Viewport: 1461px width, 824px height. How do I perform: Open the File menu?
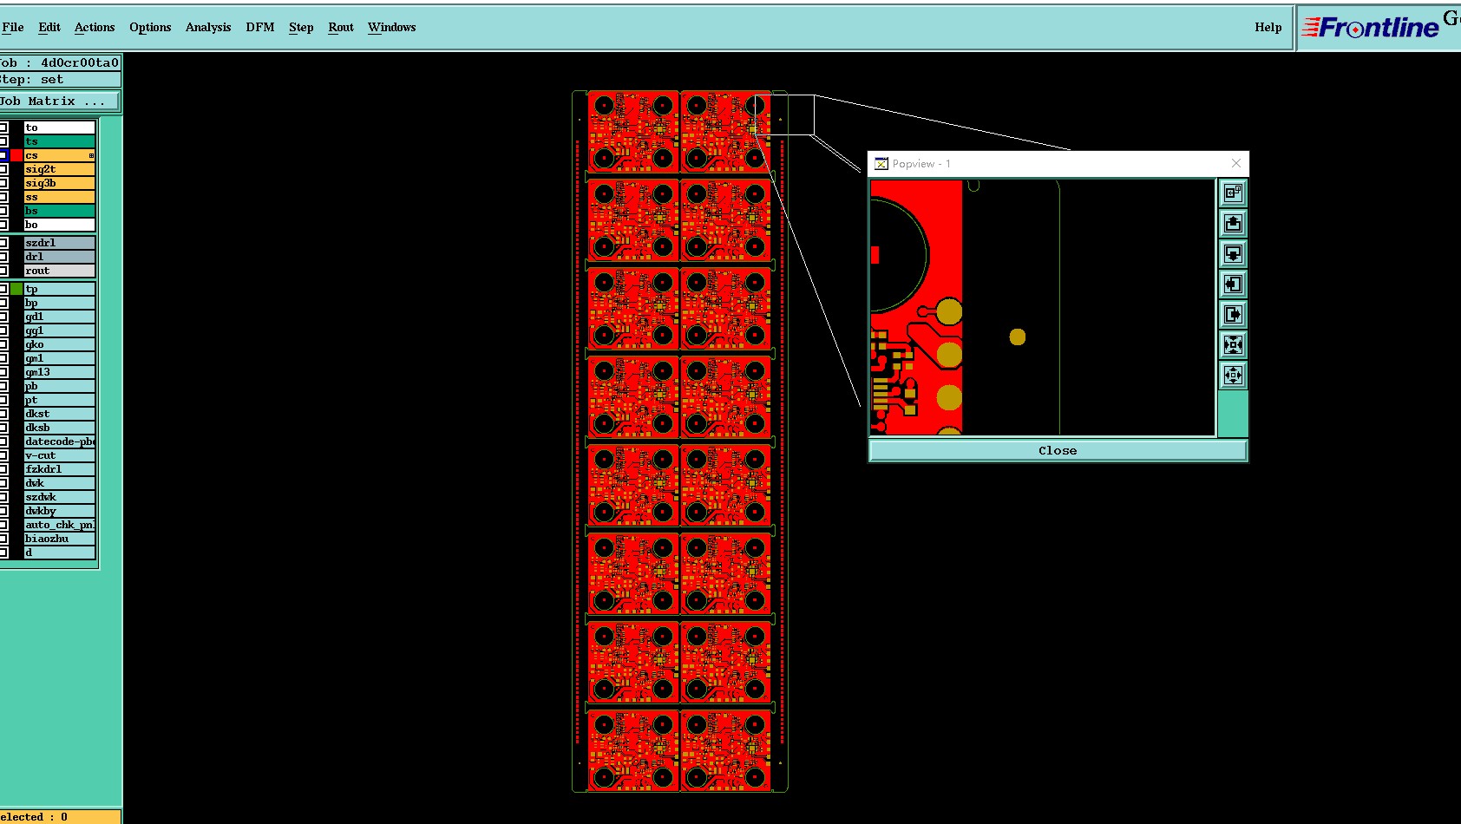[x=13, y=27]
